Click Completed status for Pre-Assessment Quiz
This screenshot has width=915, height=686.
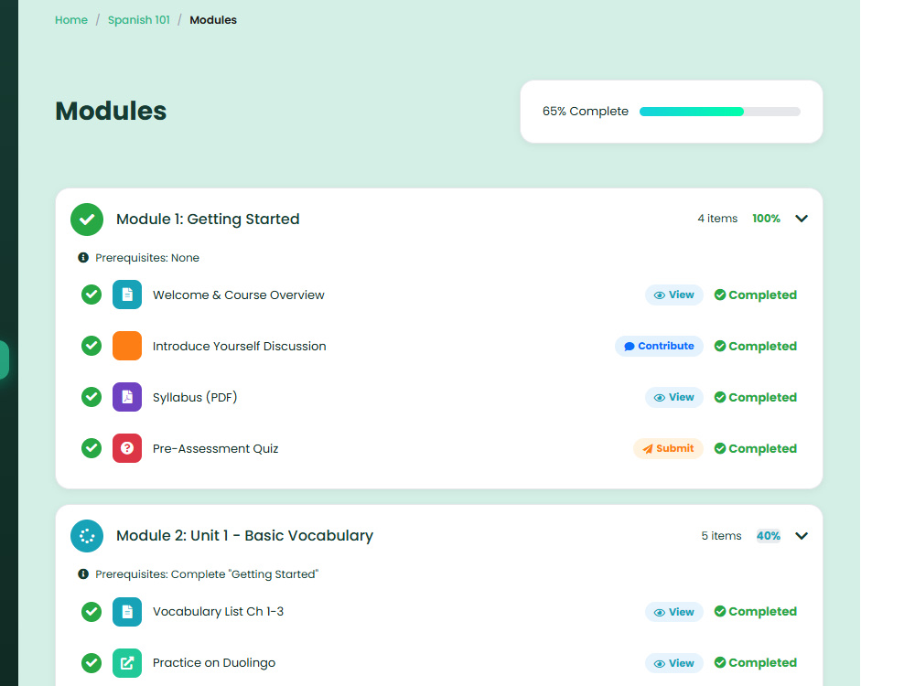(x=756, y=448)
